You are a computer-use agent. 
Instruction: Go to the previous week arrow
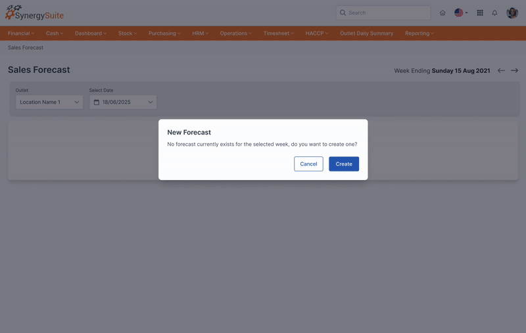tap(501, 70)
